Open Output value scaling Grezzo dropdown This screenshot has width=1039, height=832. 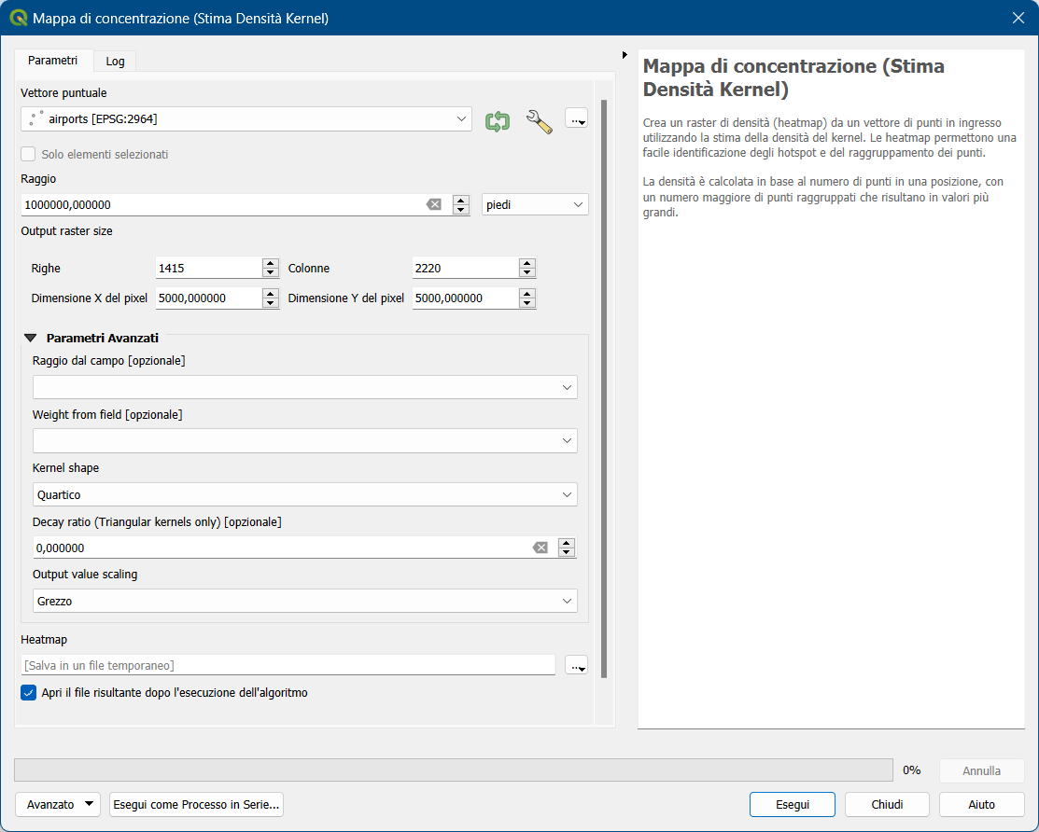pyautogui.click(x=305, y=601)
